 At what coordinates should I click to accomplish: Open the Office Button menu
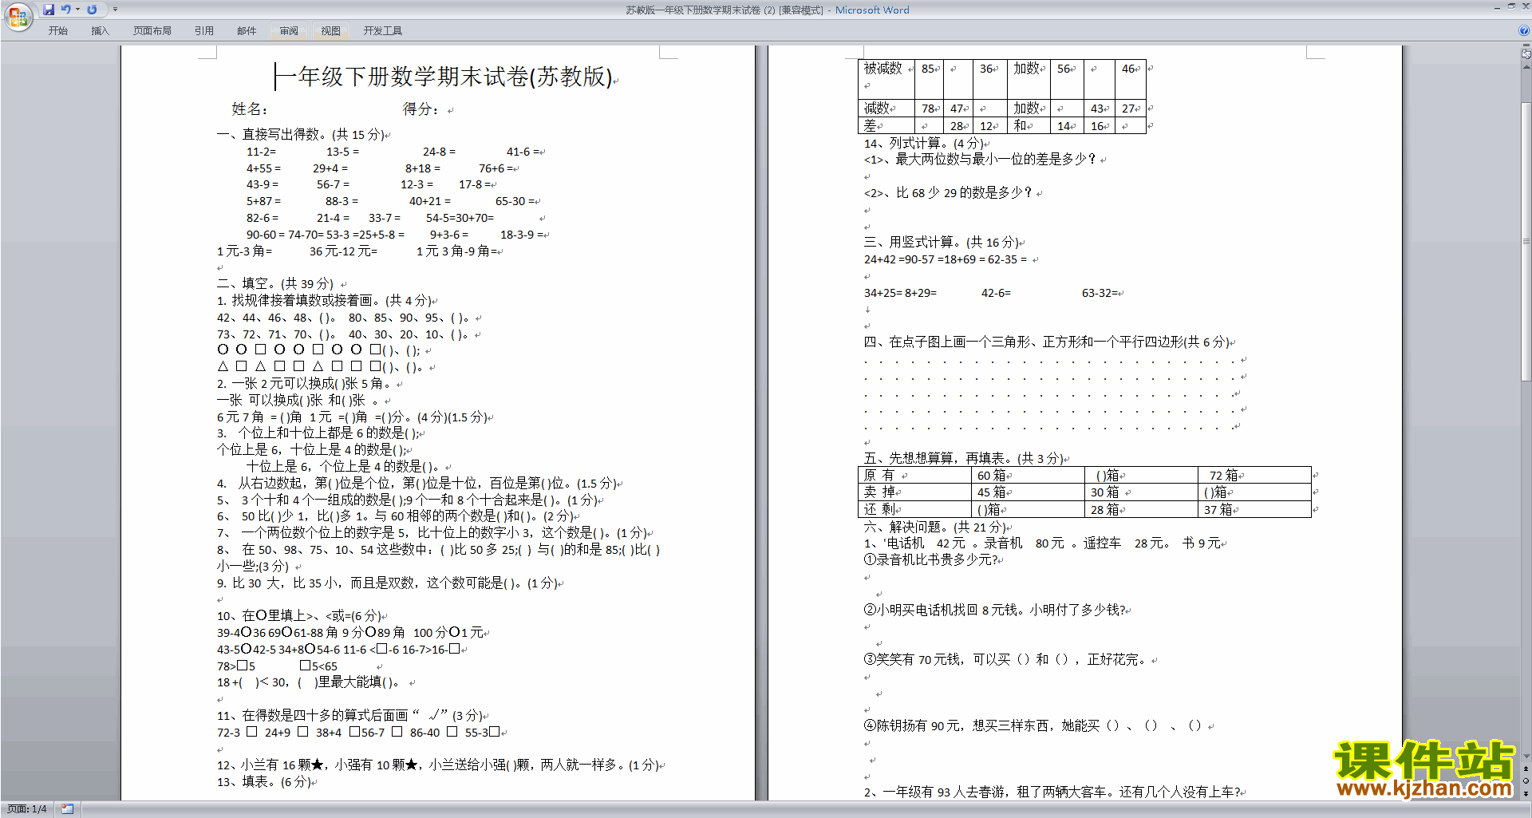click(x=18, y=16)
